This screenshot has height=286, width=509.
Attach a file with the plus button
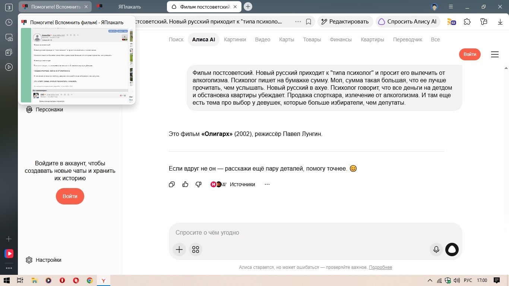179,250
